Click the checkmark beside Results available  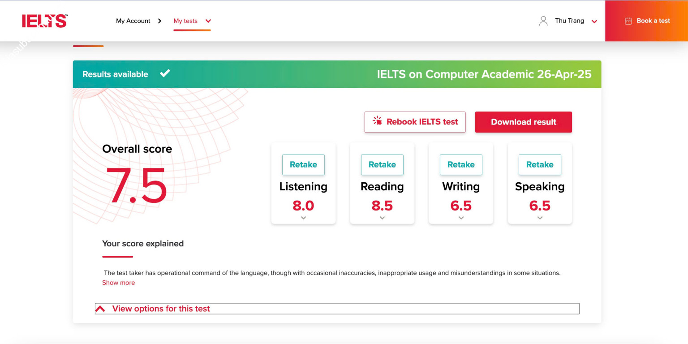165,73
